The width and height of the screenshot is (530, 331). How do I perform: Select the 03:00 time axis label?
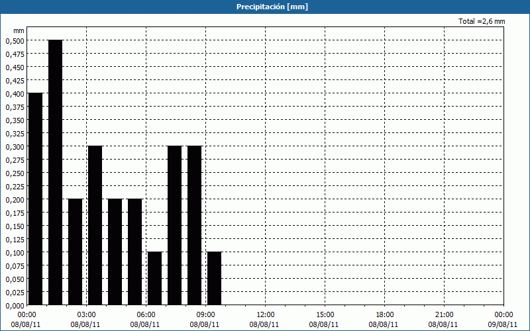click(x=86, y=315)
